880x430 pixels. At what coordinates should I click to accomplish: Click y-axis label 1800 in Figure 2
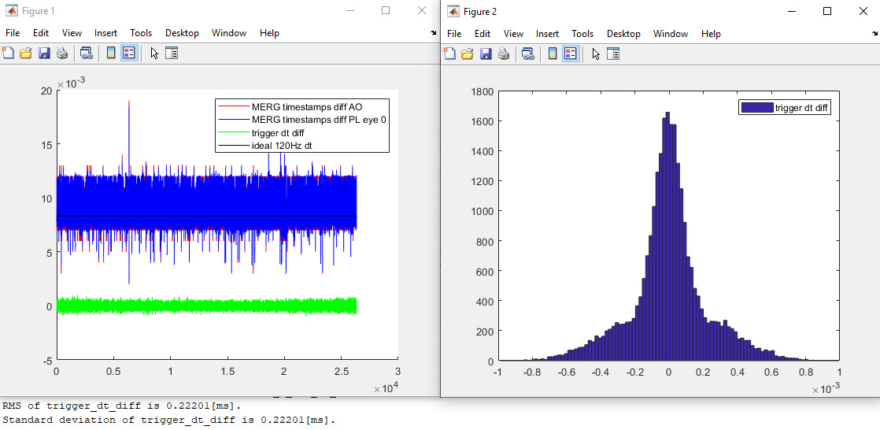(x=482, y=91)
